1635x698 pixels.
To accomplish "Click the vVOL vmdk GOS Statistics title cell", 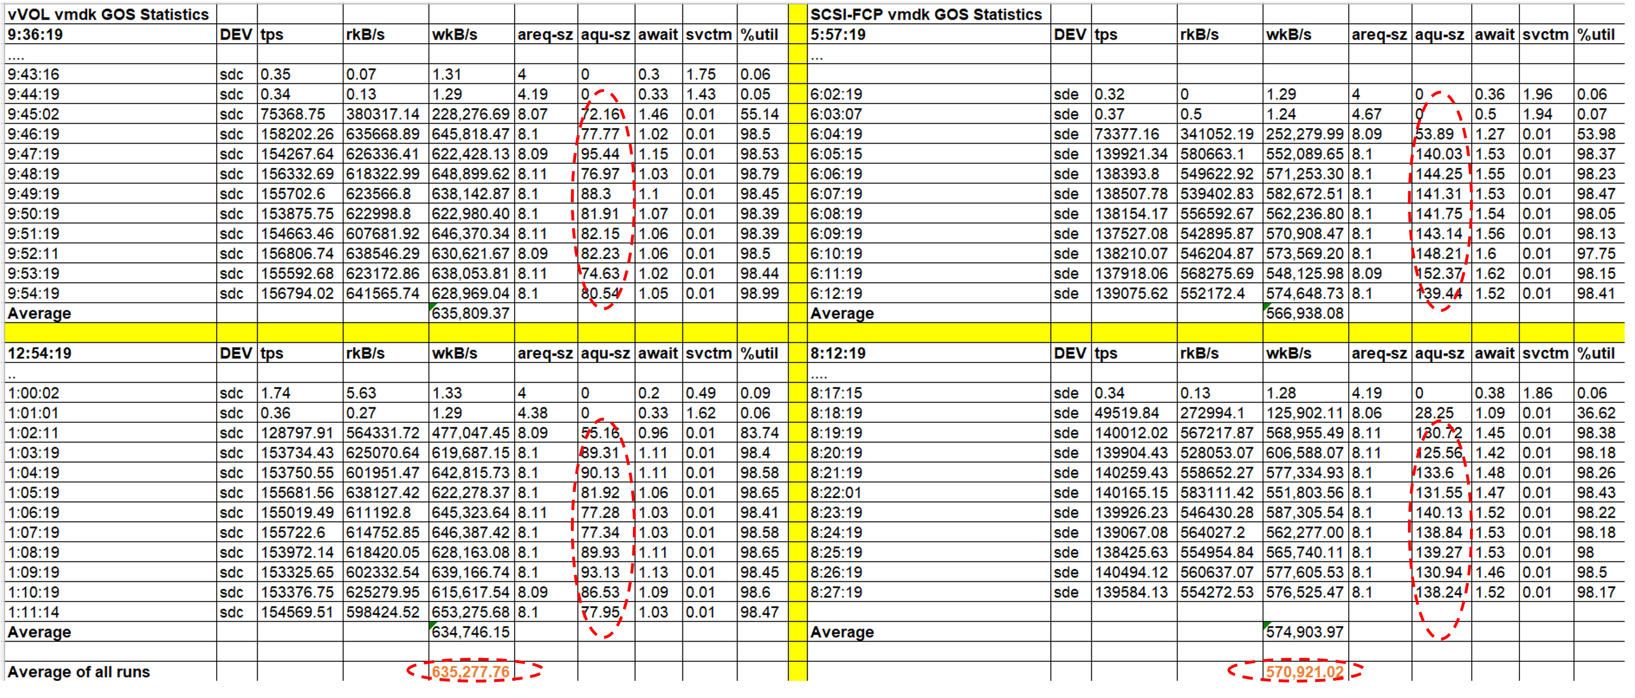I will (108, 14).
